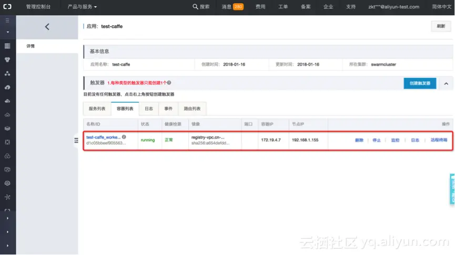Click the panel collapse handle beside container row
Image resolution: width=455 pixels, height=255 pixels.
coord(76,141)
